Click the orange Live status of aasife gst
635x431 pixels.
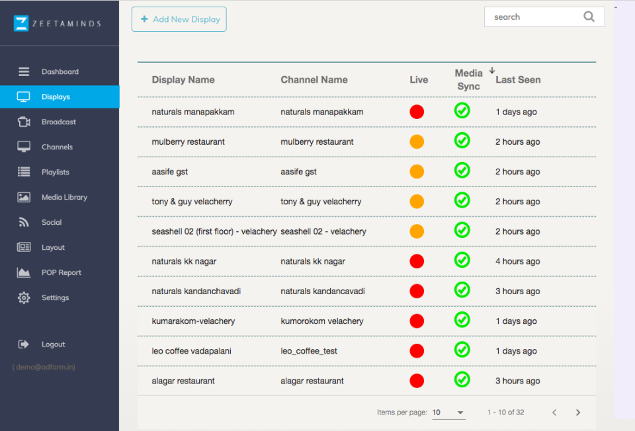pyautogui.click(x=417, y=172)
